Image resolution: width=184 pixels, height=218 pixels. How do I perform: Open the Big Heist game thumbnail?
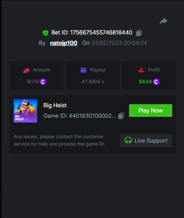[25, 111]
